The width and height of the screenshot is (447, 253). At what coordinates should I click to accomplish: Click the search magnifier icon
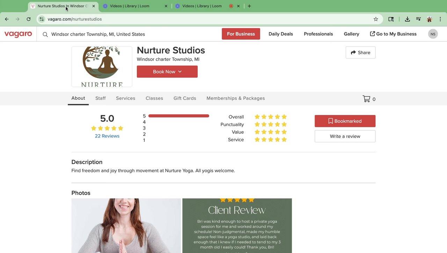tap(45, 34)
